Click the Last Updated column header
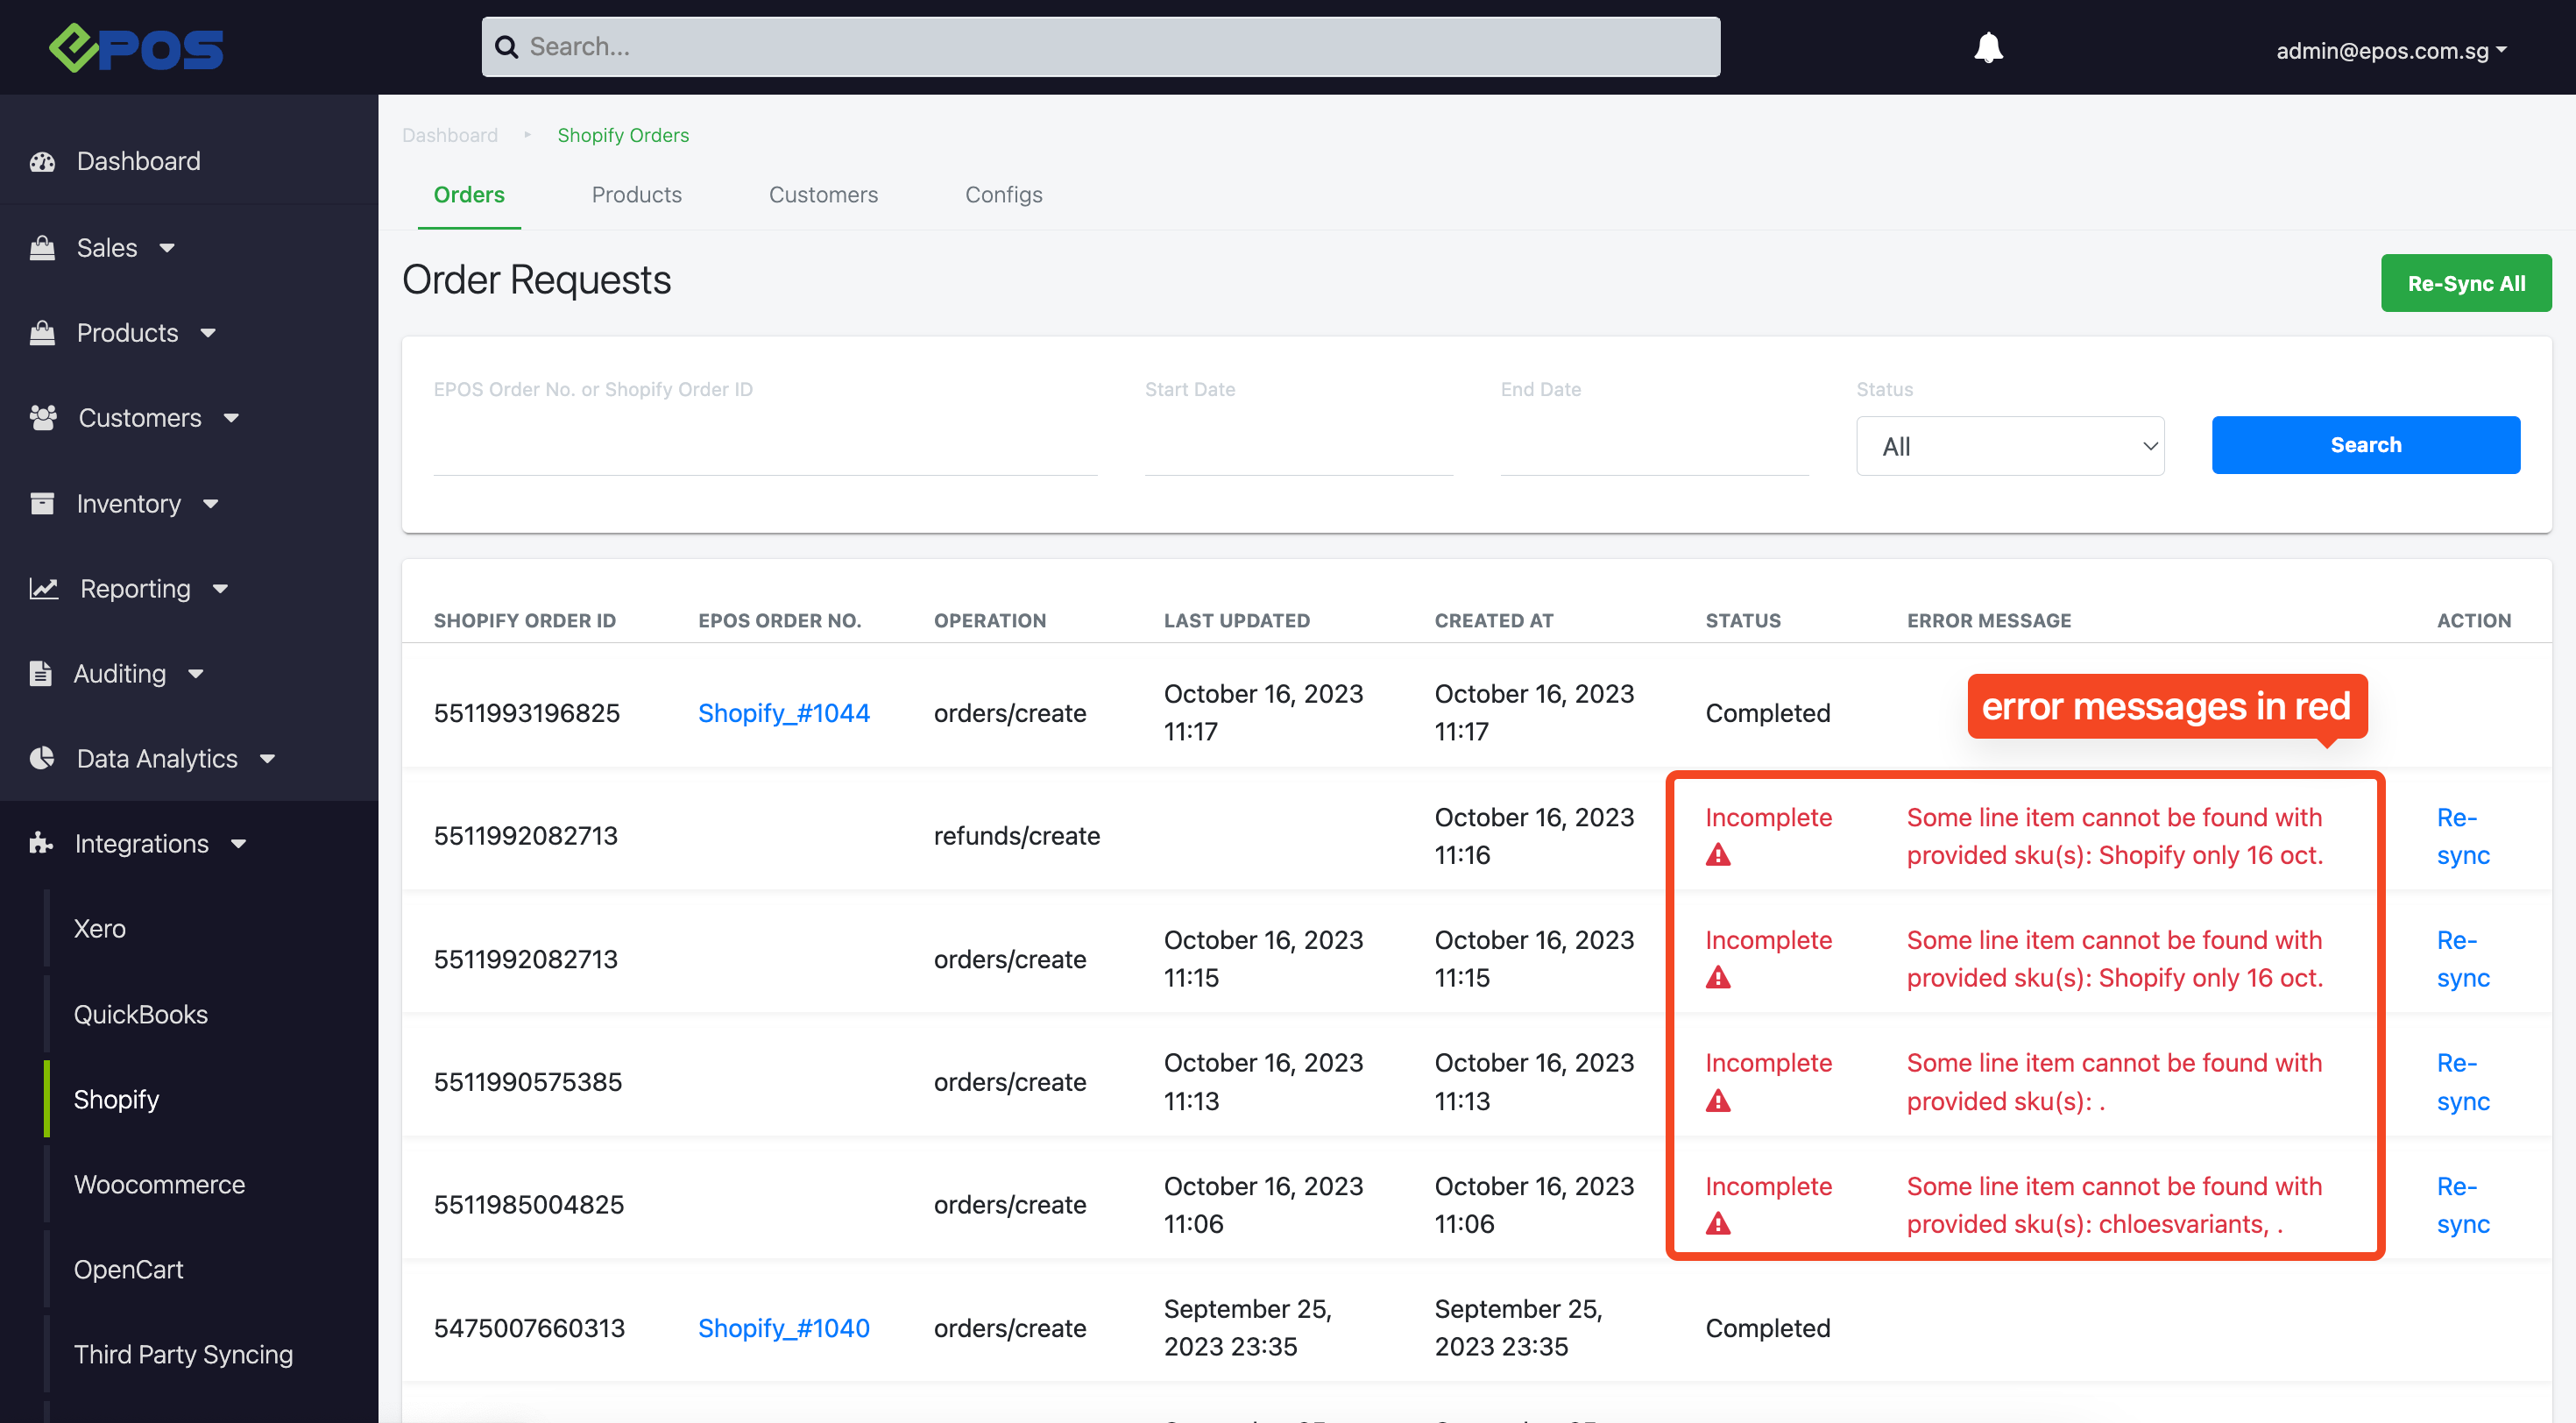The height and width of the screenshot is (1423, 2576). point(1236,620)
